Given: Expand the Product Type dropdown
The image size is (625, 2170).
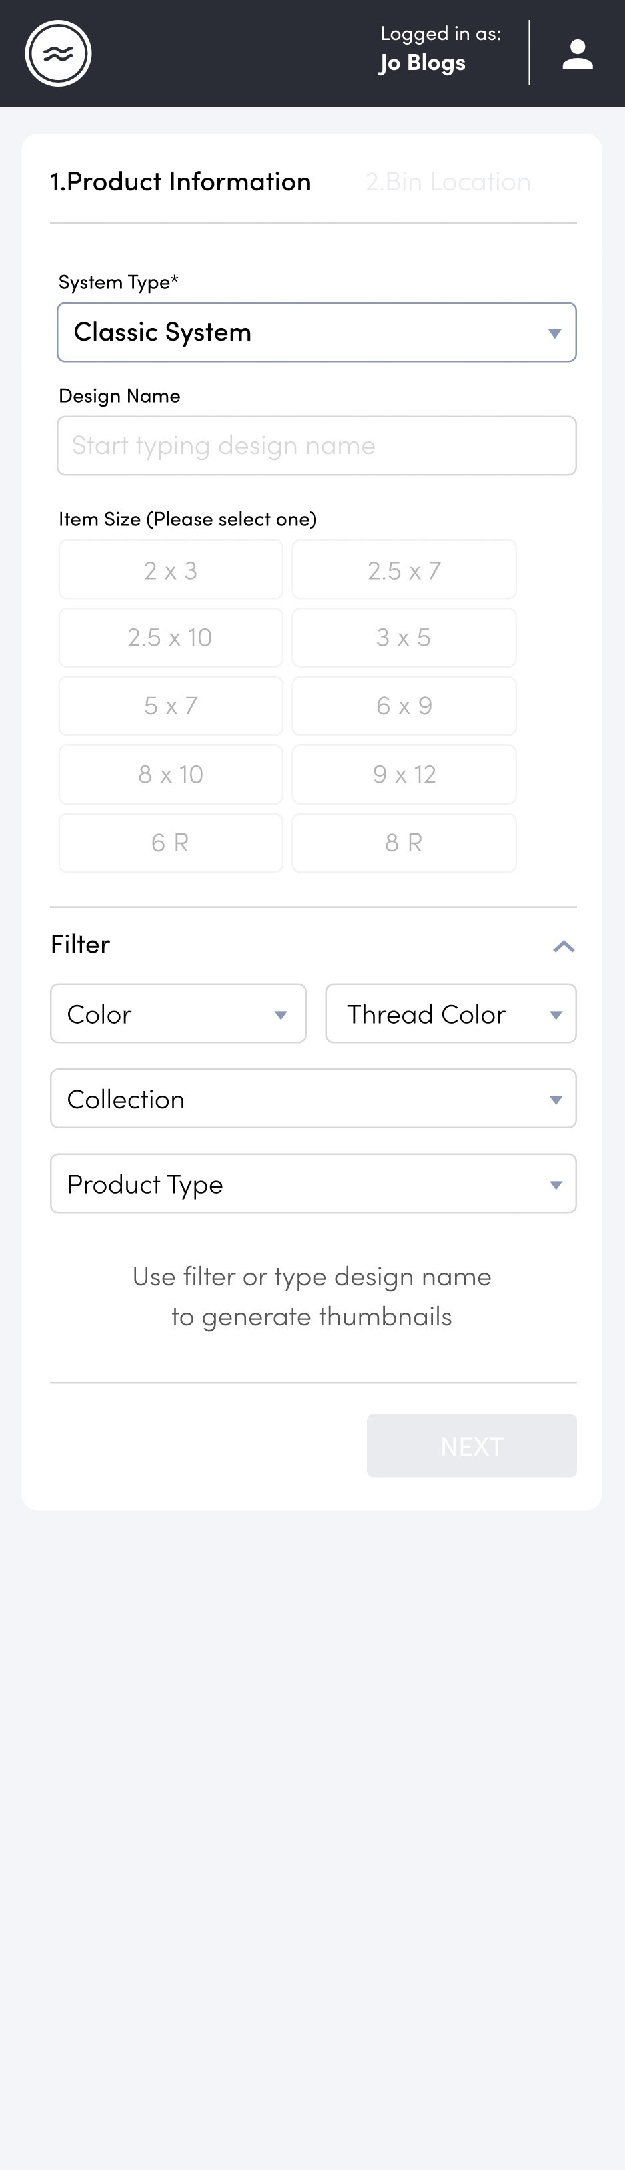Looking at the screenshot, I should point(313,1184).
